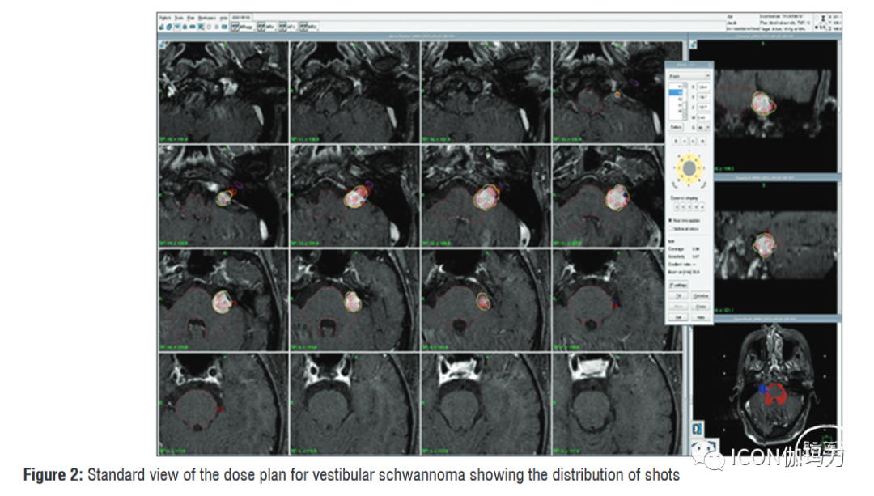Open the fourth view-preset dropdown in toolbar
This screenshot has width=874, height=496.
309,26
